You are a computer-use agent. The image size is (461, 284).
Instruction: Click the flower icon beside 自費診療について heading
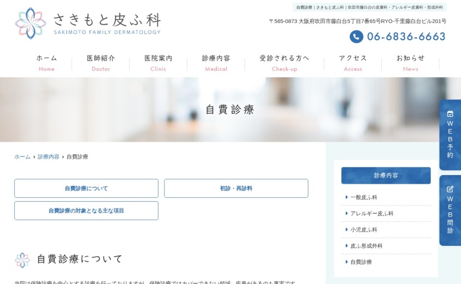22,260
